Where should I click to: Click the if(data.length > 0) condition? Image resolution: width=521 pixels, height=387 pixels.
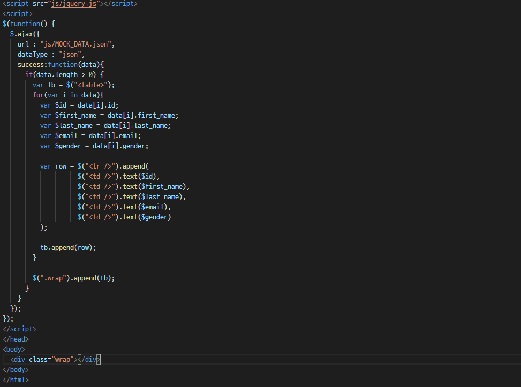pos(64,75)
